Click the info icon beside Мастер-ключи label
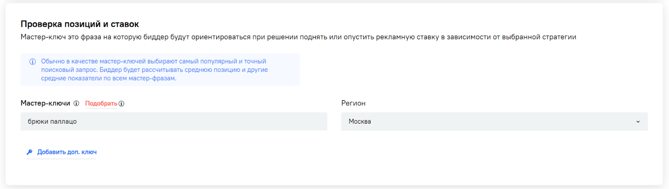This screenshot has height=189, width=669. pyautogui.click(x=76, y=103)
